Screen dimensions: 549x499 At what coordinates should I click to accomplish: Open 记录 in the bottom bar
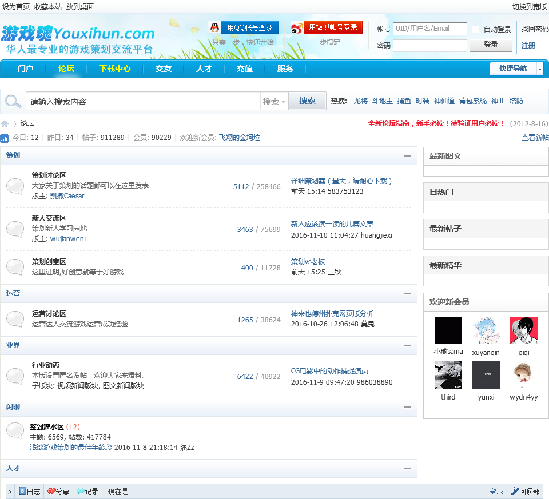[87, 492]
